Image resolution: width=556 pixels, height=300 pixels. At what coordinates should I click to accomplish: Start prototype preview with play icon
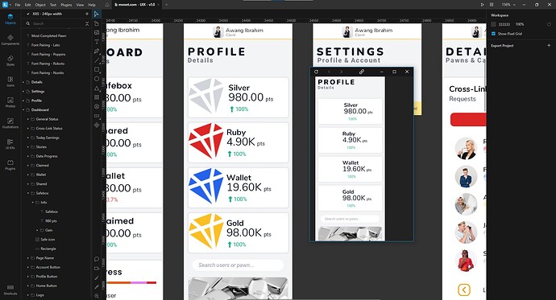(482, 5)
